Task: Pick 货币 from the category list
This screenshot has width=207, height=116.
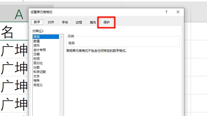Action: (36, 45)
